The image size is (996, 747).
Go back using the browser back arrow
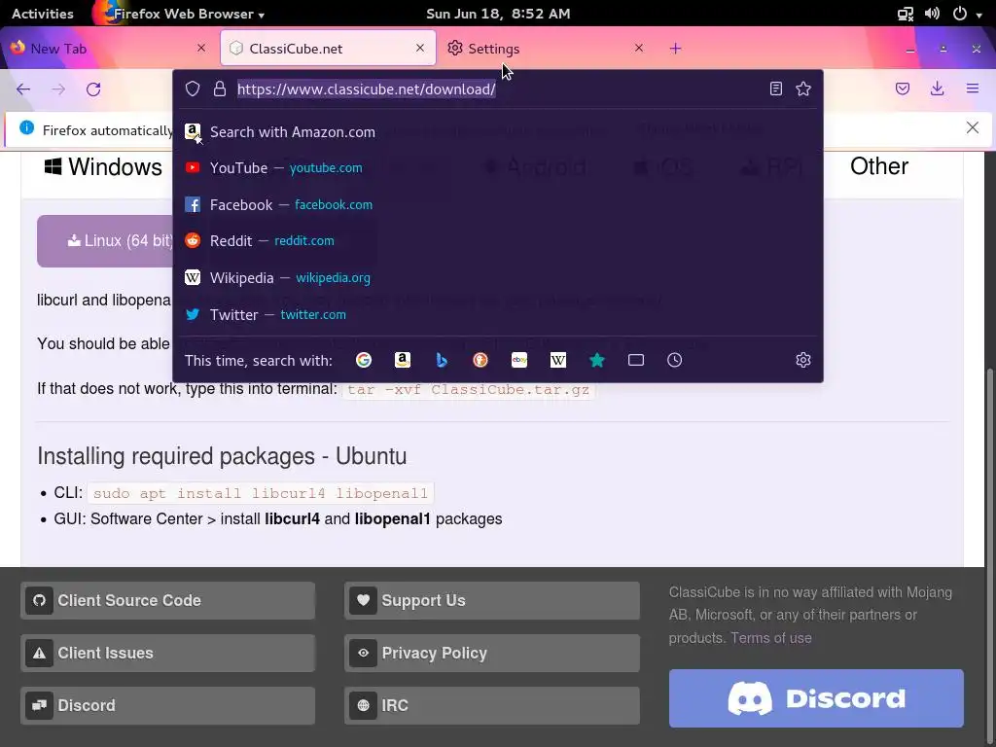23,89
